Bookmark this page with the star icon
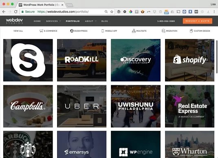This screenshot has height=158, width=218. coord(112,12)
